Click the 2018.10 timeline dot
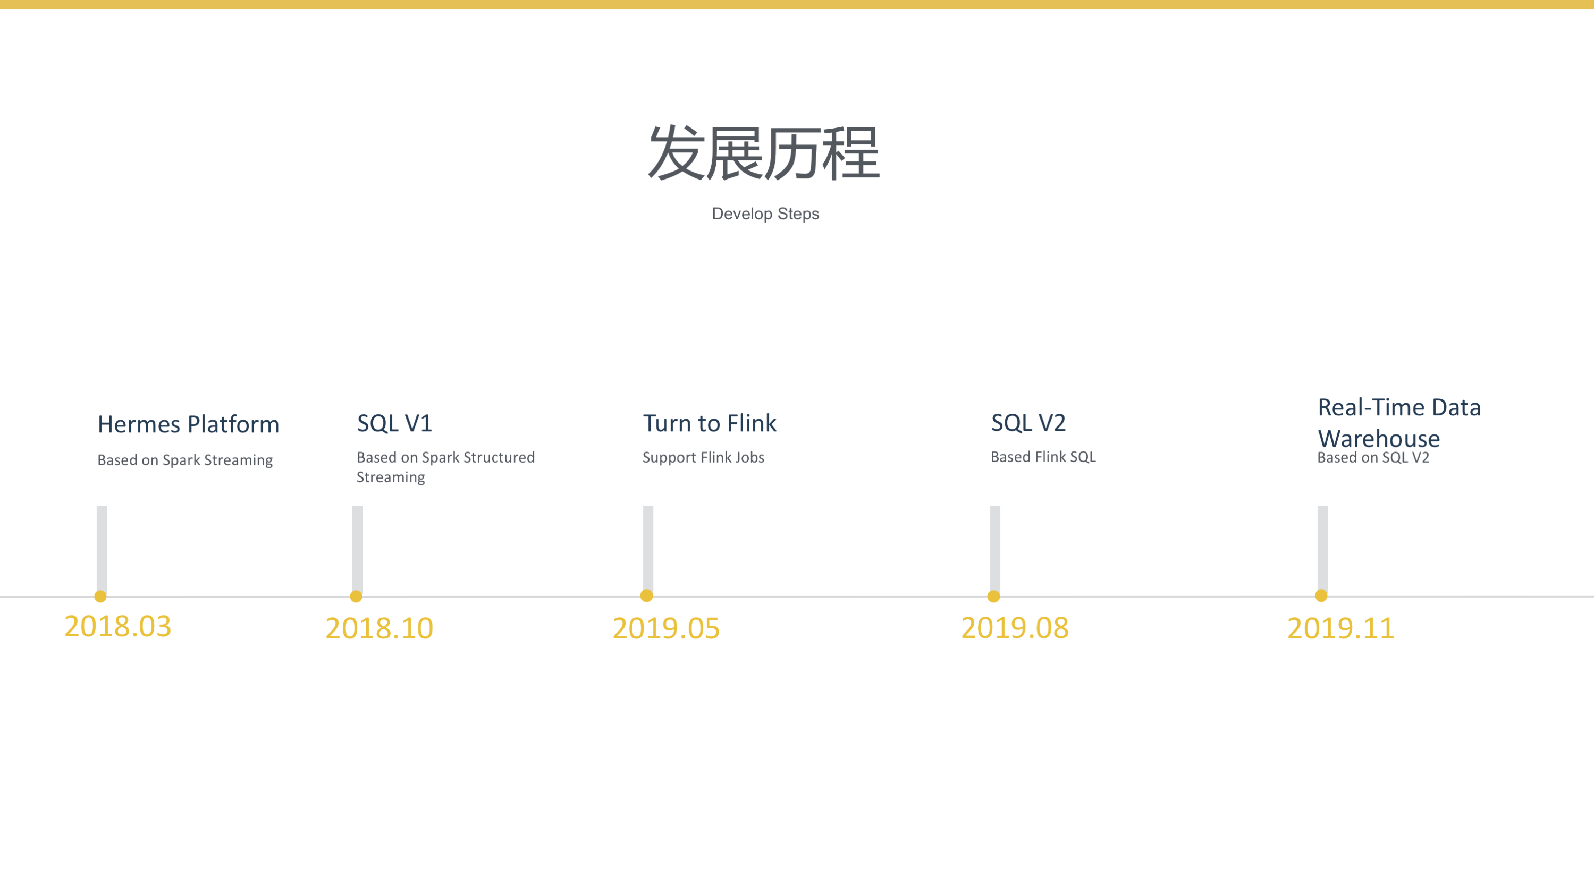This screenshot has width=1594, height=896. pos(356,596)
